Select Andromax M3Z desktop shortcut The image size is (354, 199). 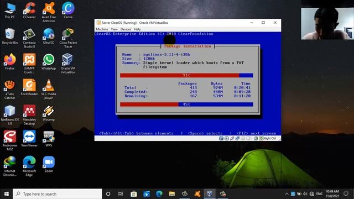10,140
